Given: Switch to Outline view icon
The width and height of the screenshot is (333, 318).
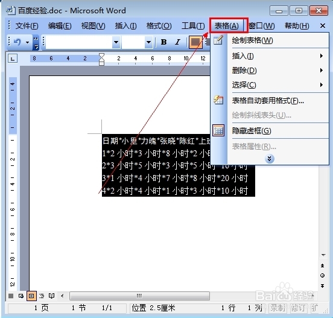Looking at the screenshot, I should 42,296.
